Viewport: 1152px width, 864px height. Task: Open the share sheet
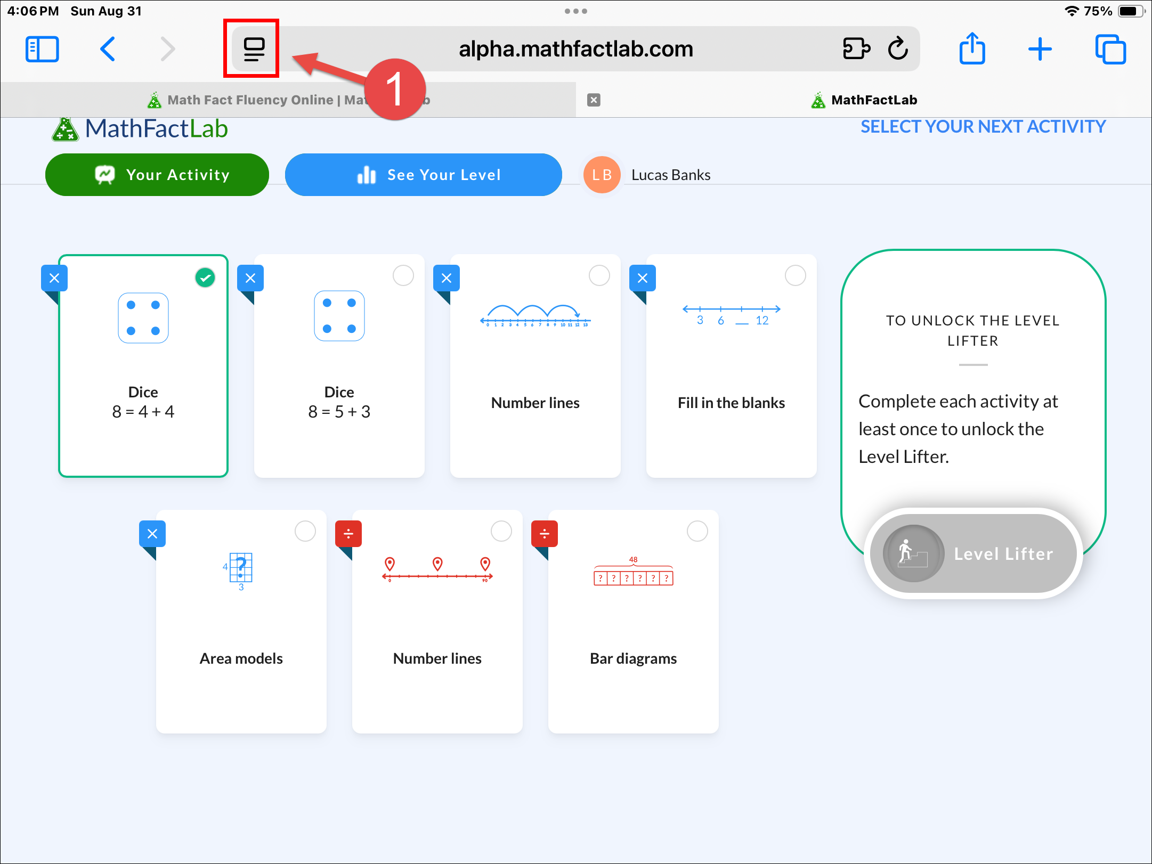[972, 49]
